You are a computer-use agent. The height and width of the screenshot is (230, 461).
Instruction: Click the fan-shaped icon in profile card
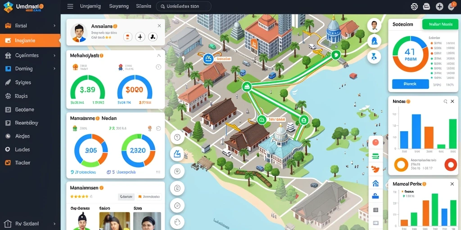[x=153, y=37]
